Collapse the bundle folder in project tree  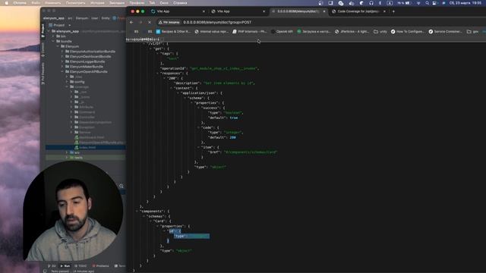pos(53,41)
